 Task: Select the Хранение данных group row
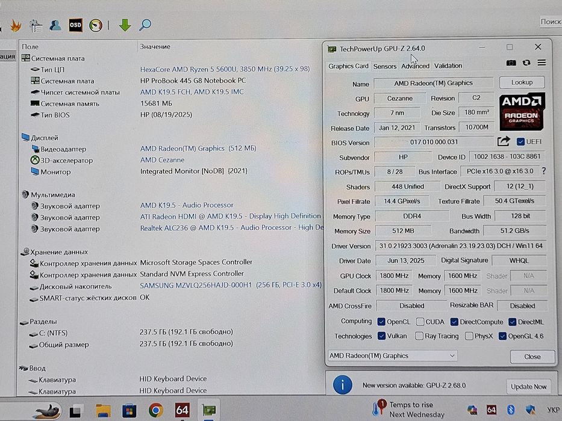tap(54, 252)
